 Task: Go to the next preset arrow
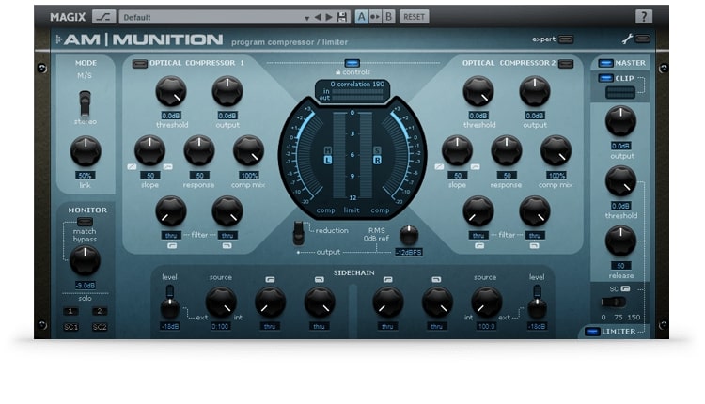pyautogui.click(x=329, y=17)
